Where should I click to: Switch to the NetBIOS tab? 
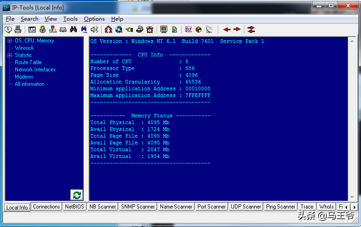[75, 207]
